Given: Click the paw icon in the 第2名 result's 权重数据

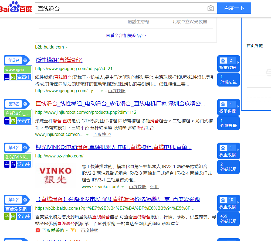Looking at the screenshot, I should click(223, 60).
